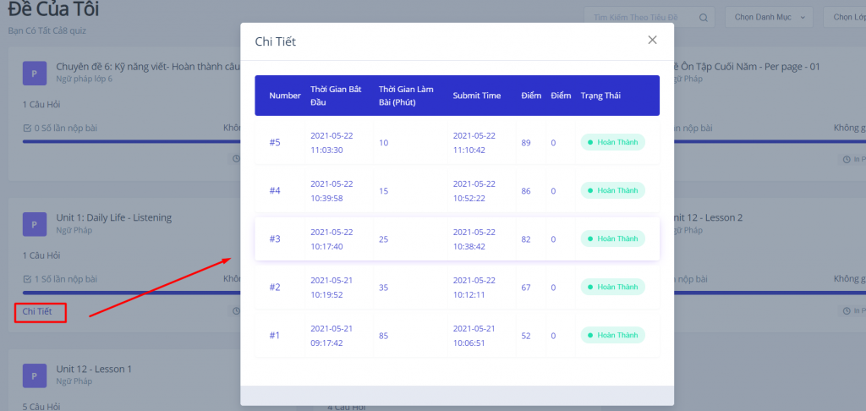
Task: Close the Chi Tiết dialog with X
Action: pos(652,40)
